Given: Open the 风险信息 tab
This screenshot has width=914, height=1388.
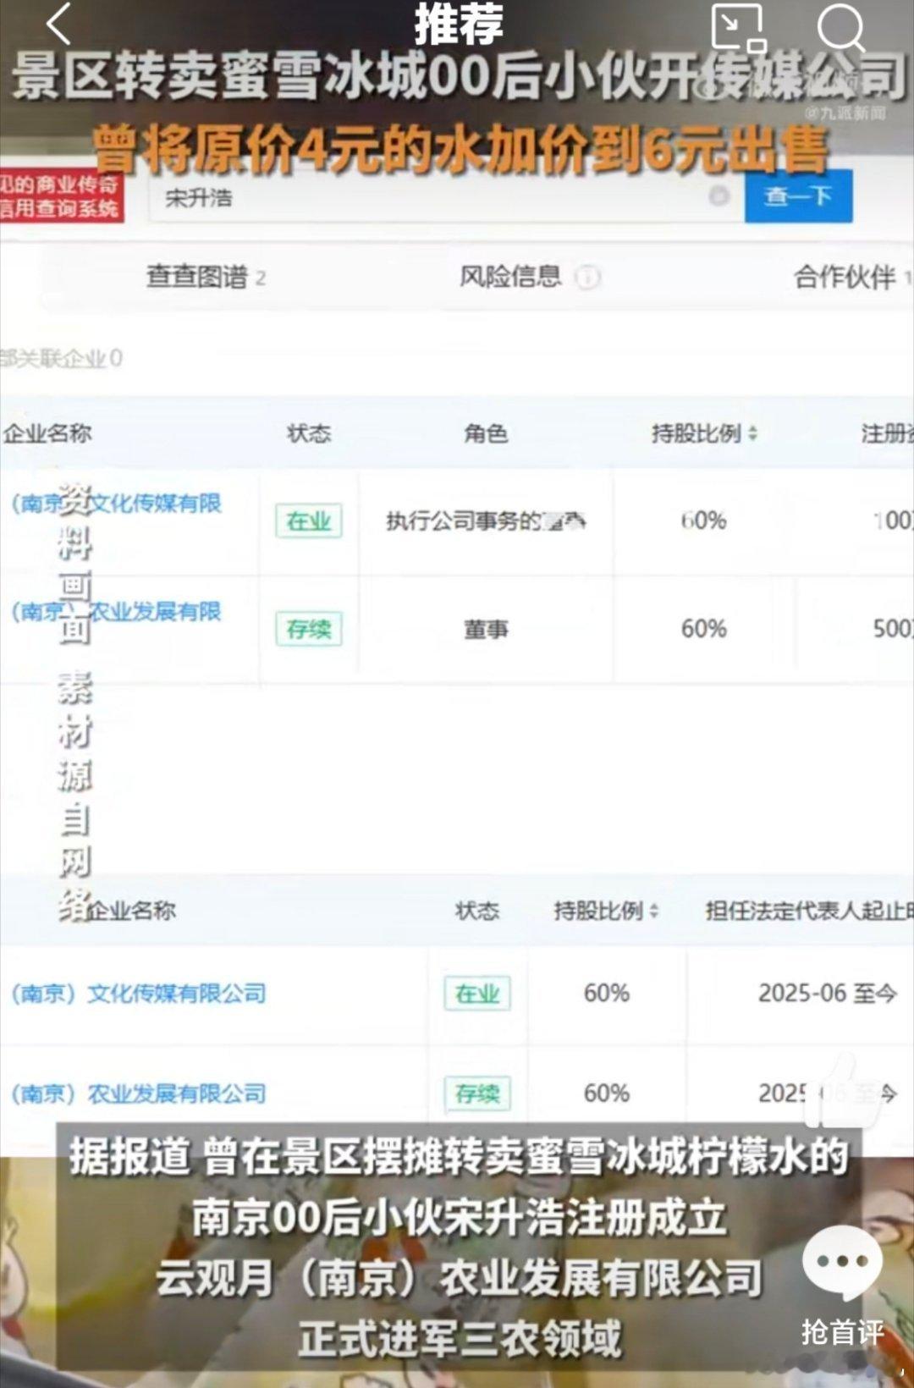Looking at the screenshot, I should (x=510, y=276).
